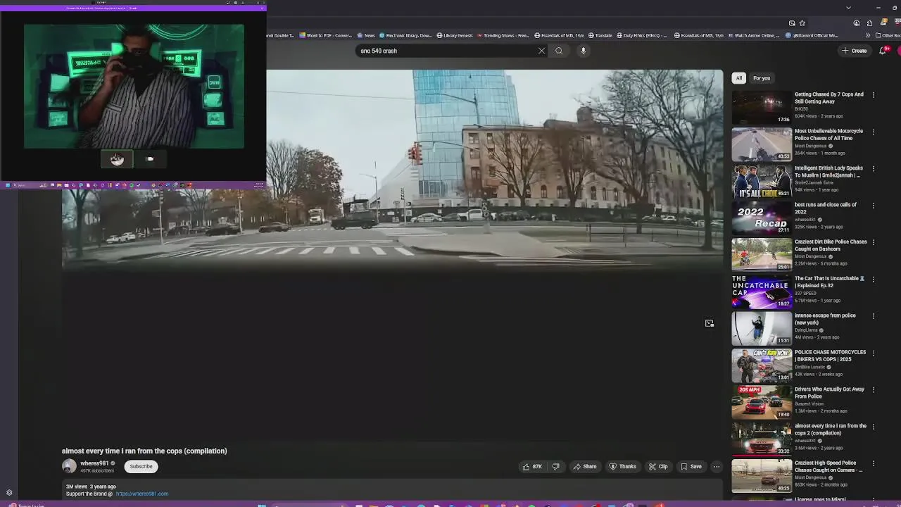
Task: Open 'Duty Ethics' bookmark
Action: [x=642, y=35]
